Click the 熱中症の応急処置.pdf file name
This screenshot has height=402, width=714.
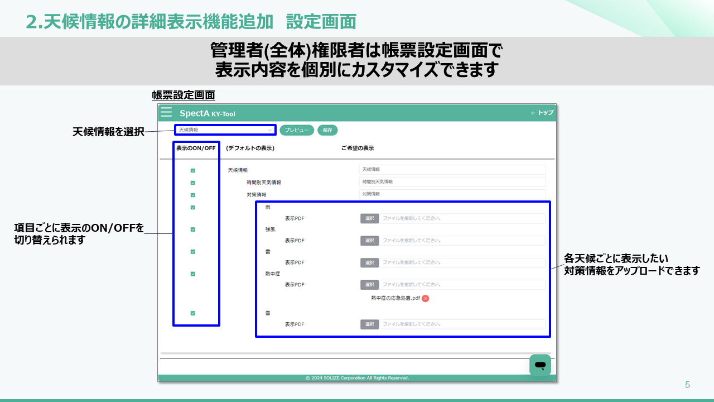(395, 298)
